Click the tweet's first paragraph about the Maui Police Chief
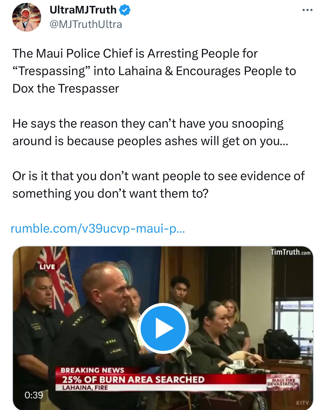Viewport: 326px width, 410px height. coord(154,71)
